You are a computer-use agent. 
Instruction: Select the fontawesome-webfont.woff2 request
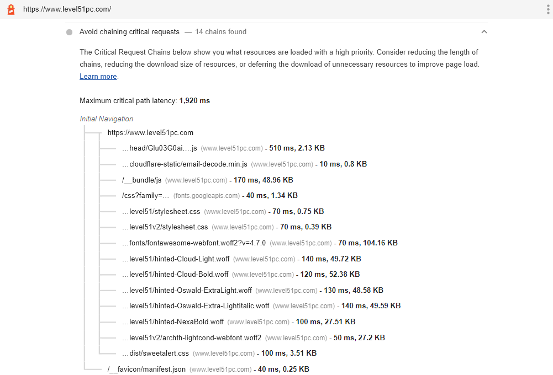coord(194,243)
